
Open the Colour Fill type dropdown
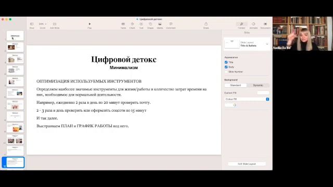coord(247,99)
